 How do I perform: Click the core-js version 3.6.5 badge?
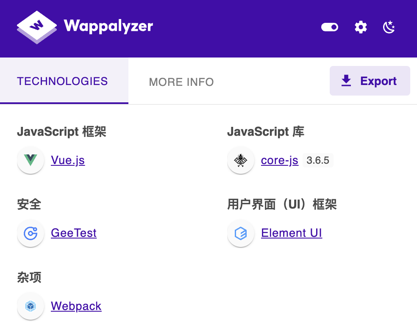(x=318, y=160)
